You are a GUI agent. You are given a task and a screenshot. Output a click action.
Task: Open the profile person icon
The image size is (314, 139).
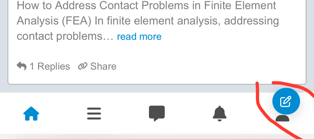point(282,118)
